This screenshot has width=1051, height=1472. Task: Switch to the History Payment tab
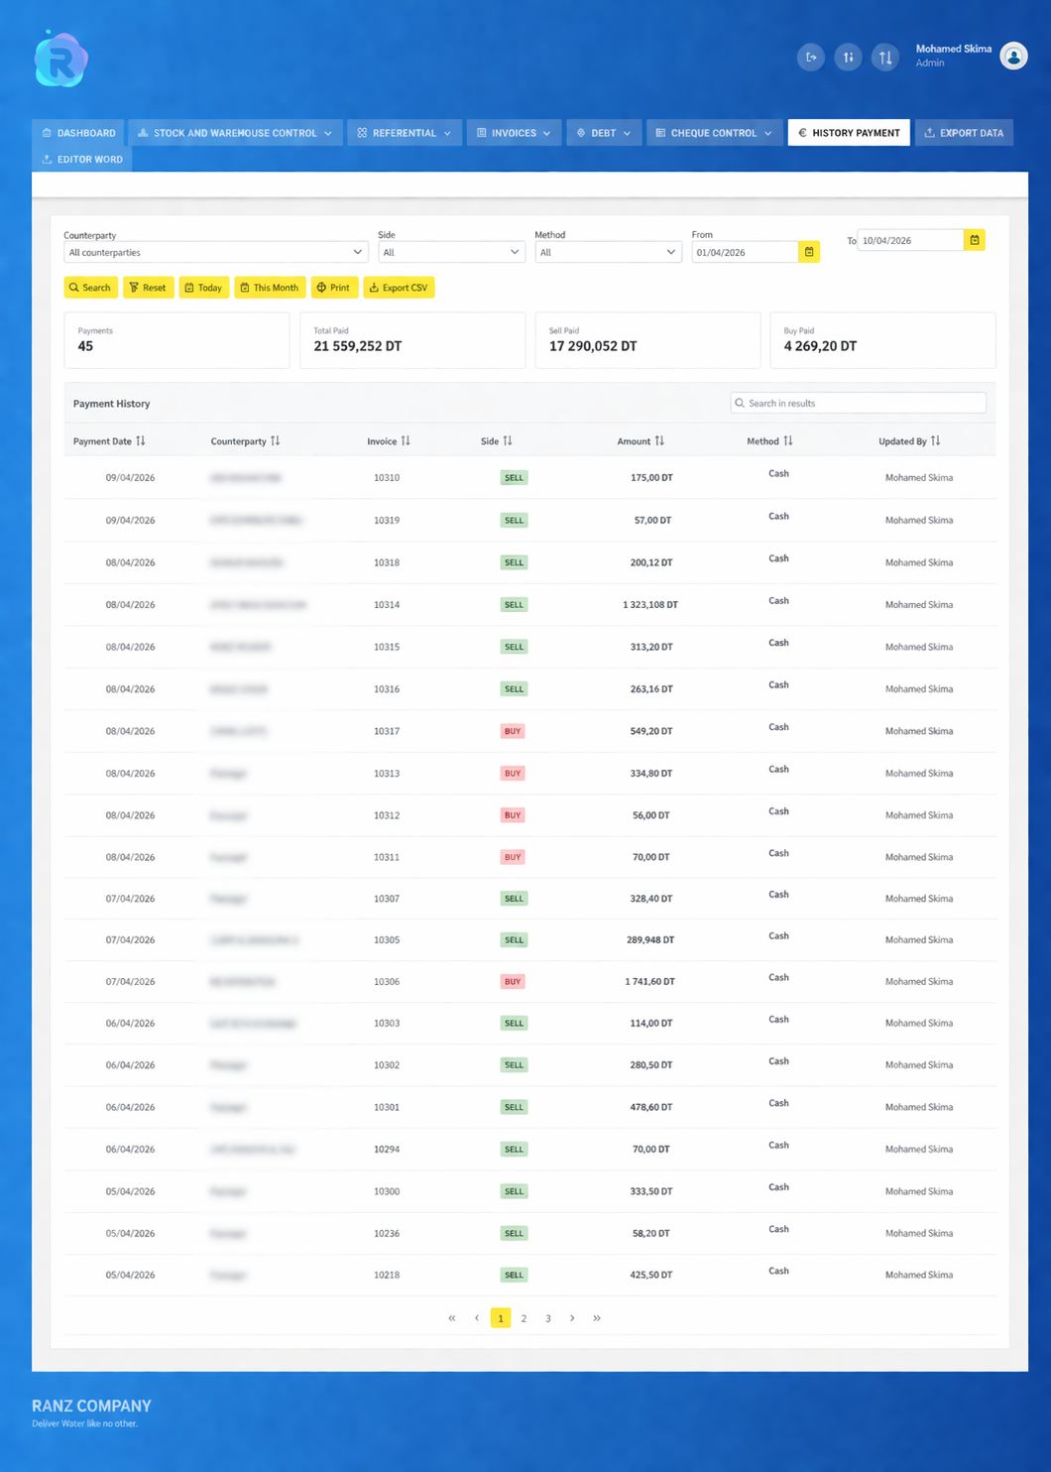pos(849,132)
